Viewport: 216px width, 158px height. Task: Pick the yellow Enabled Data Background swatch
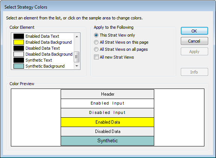19,42
